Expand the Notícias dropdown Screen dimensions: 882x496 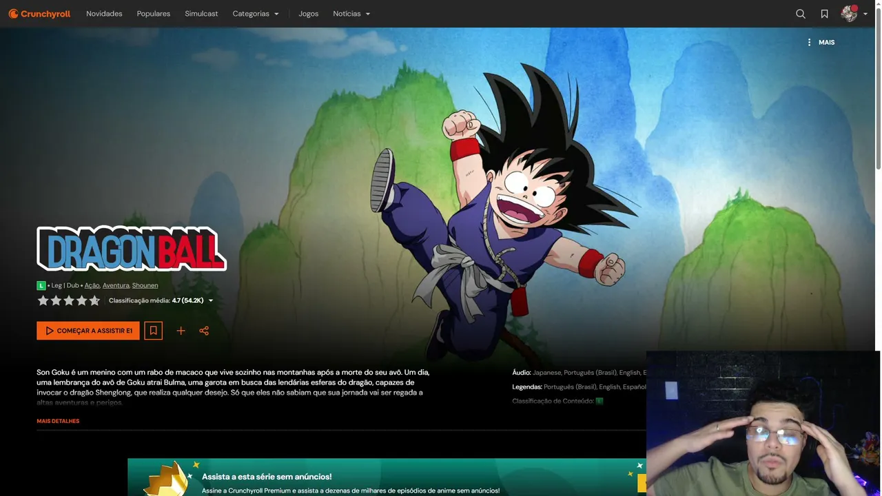(x=351, y=14)
